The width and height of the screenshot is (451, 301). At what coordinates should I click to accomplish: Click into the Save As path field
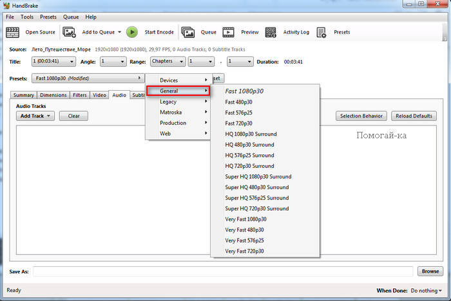[223, 271]
